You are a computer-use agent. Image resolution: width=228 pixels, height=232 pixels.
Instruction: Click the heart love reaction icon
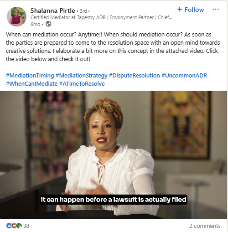14,226
